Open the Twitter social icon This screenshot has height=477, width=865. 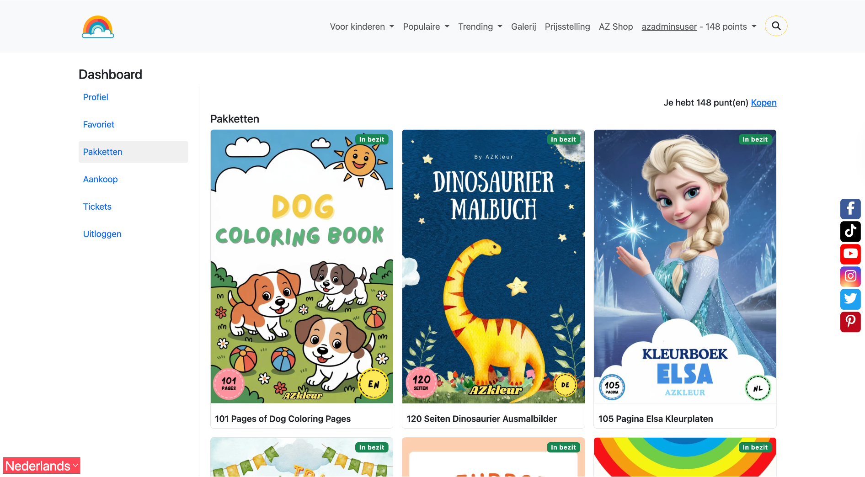coord(850,299)
